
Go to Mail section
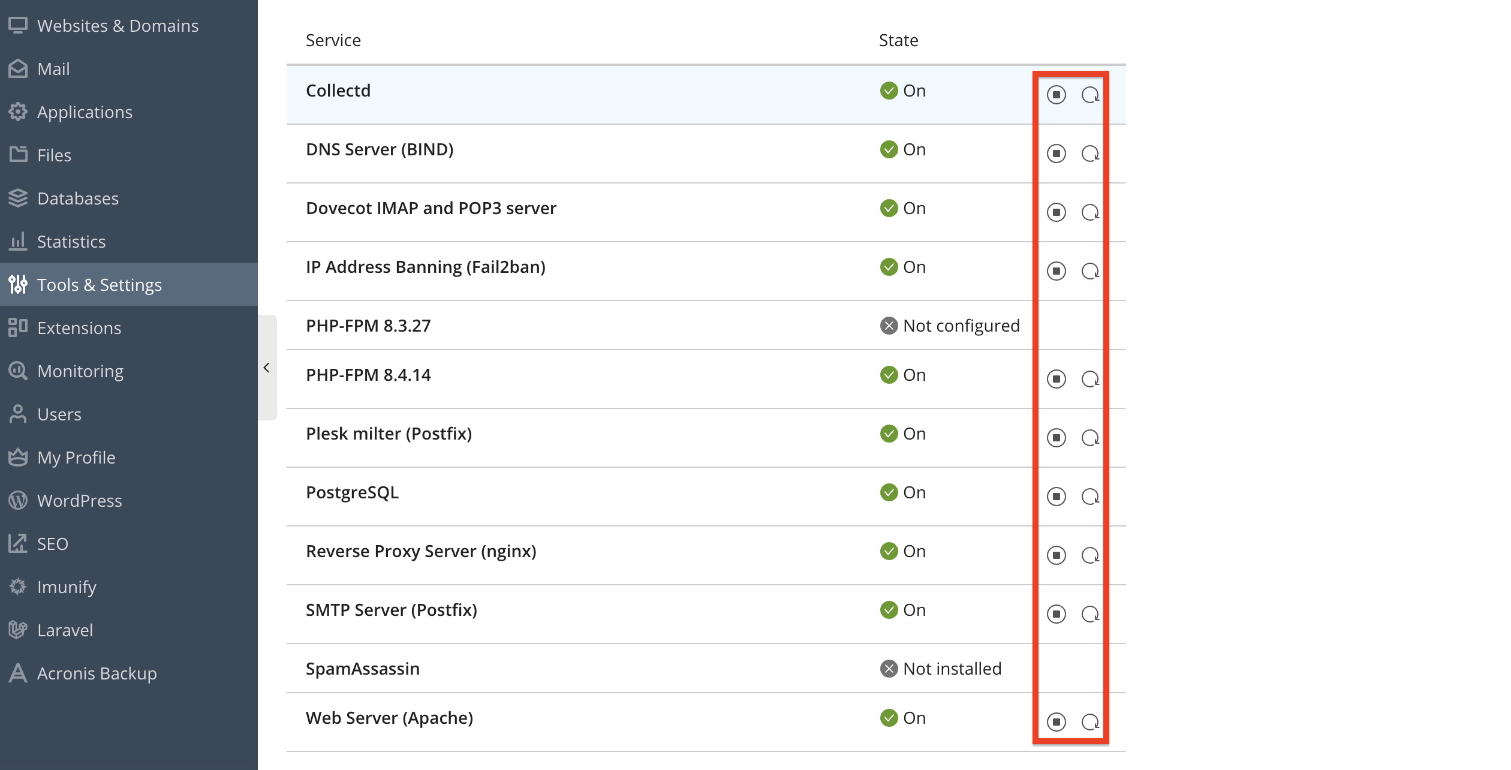click(x=129, y=69)
